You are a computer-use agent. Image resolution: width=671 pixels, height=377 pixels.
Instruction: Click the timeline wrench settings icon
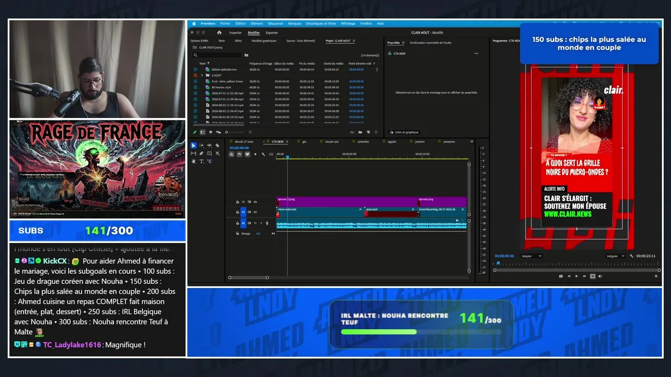click(263, 154)
